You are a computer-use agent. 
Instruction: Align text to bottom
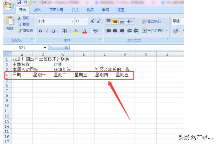(122, 21)
